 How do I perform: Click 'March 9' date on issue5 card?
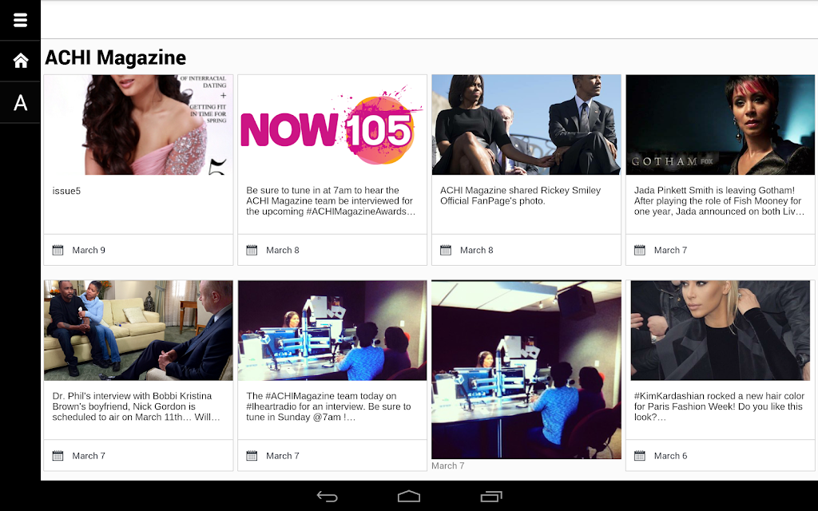89,250
